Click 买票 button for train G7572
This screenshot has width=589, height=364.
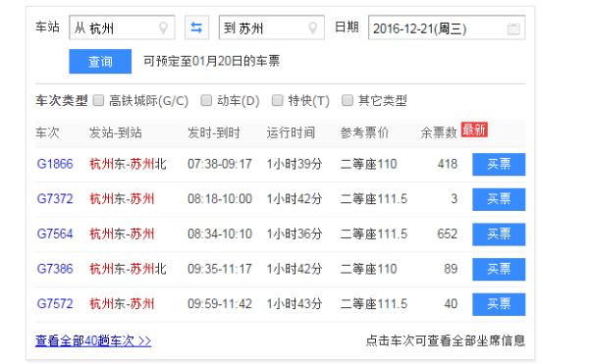tap(499, 304)
